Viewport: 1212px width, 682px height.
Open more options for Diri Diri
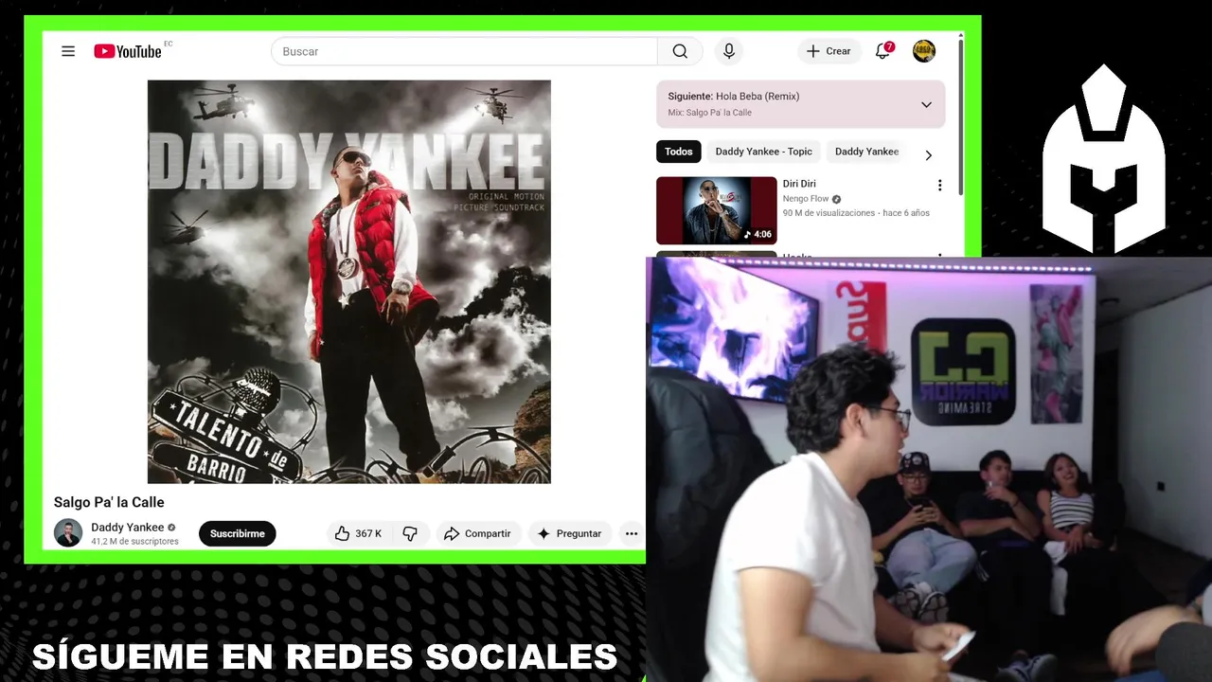coord(939,186)
